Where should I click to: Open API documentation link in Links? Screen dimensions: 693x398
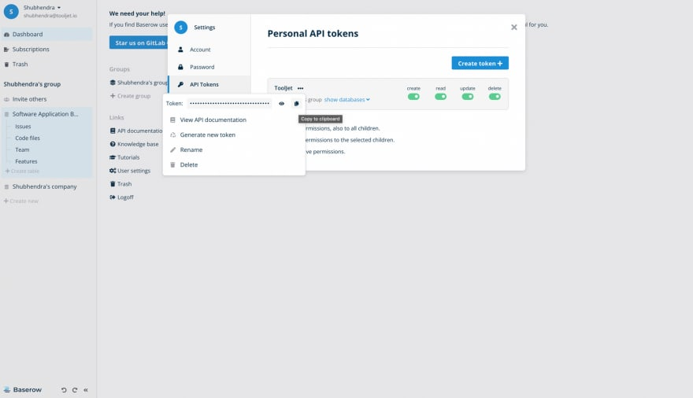(x=136, y=131)
